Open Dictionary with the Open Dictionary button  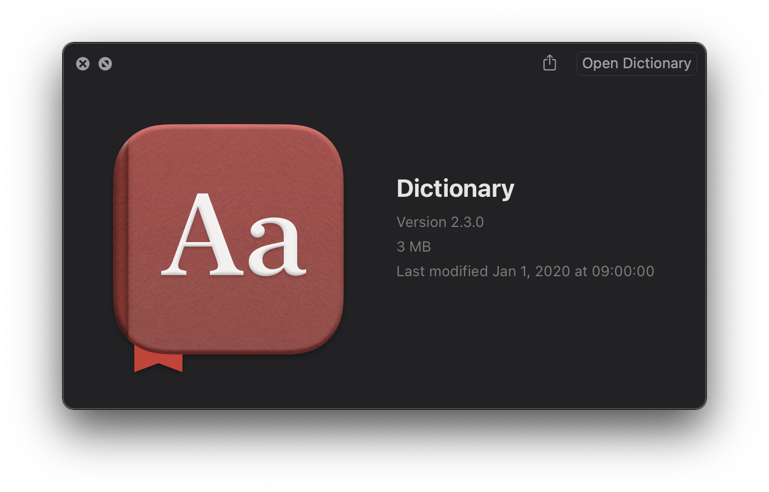coord(636,63)
